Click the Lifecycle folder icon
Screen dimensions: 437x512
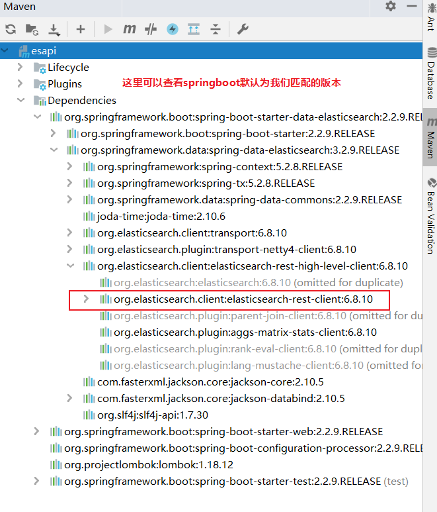(x=40, y=68)
